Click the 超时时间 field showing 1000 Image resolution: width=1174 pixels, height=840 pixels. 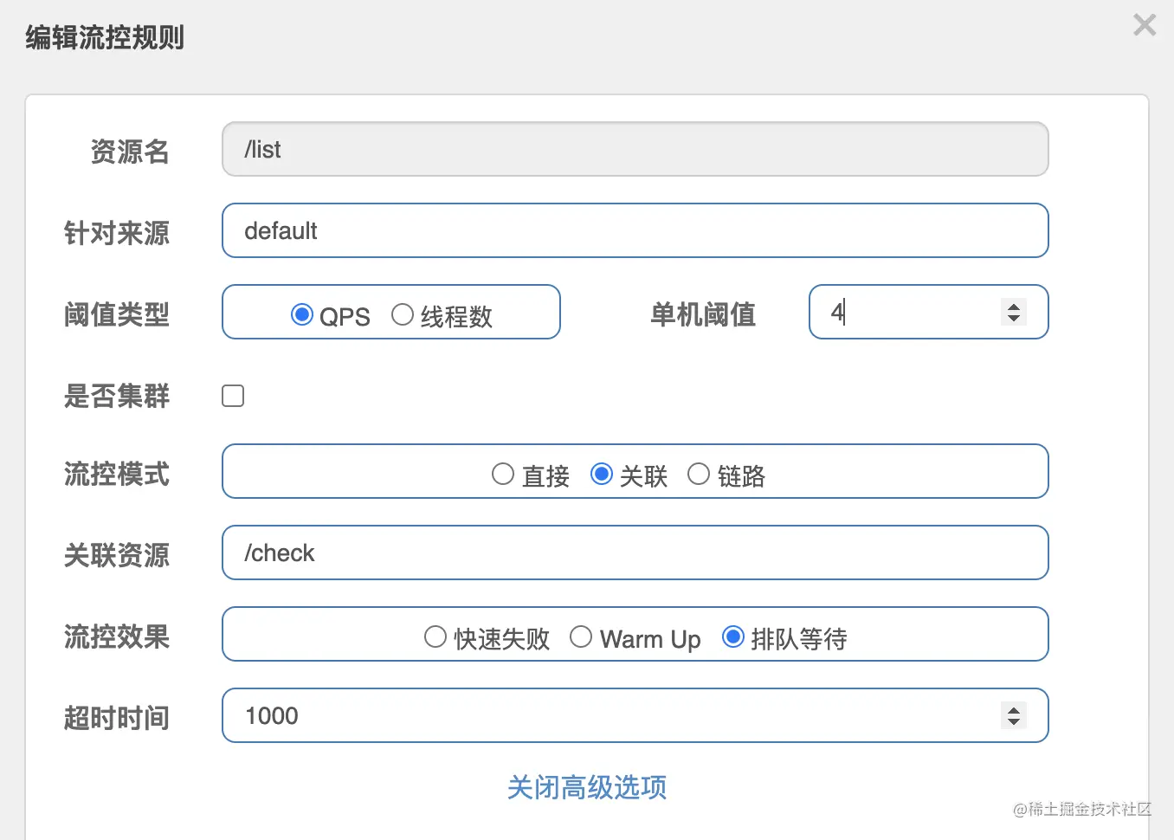[606, 715]
